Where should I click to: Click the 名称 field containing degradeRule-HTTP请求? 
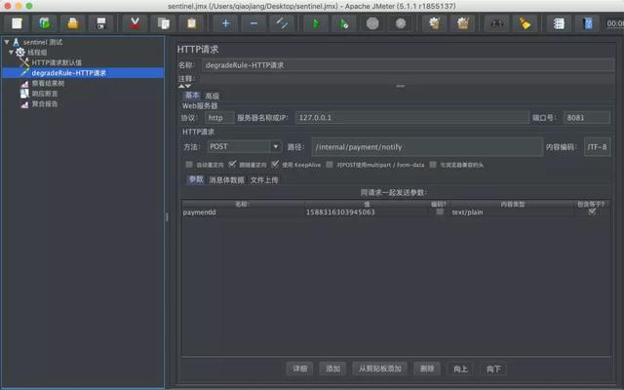[408, 65]
